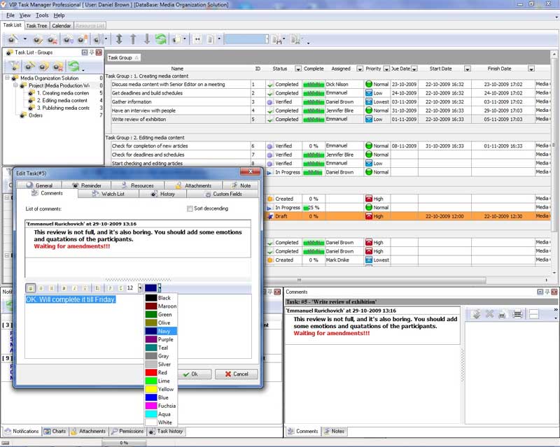Image resolution: width=560 pixels, height=447 pixels.
Task: Collapse the Project Media Production tree node
Action: click(15, 85)
